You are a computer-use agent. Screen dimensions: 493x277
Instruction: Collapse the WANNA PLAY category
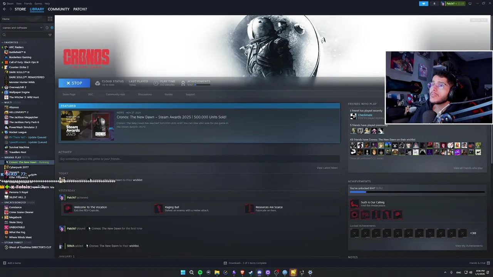(x=2, y=157)
